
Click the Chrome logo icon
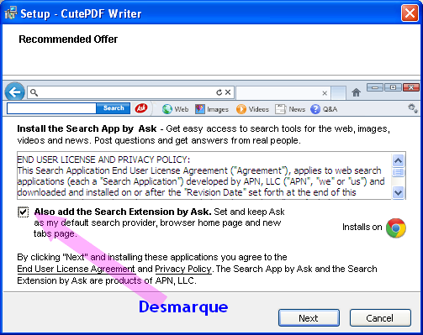[396, 228]
